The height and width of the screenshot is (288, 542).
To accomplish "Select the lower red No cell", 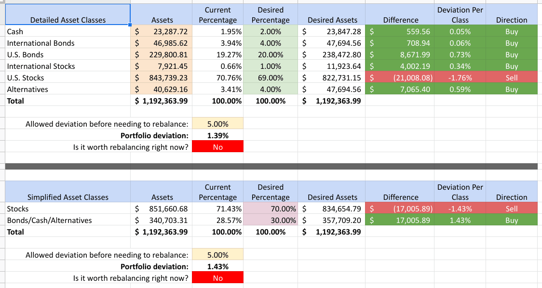I will point(217,277).
